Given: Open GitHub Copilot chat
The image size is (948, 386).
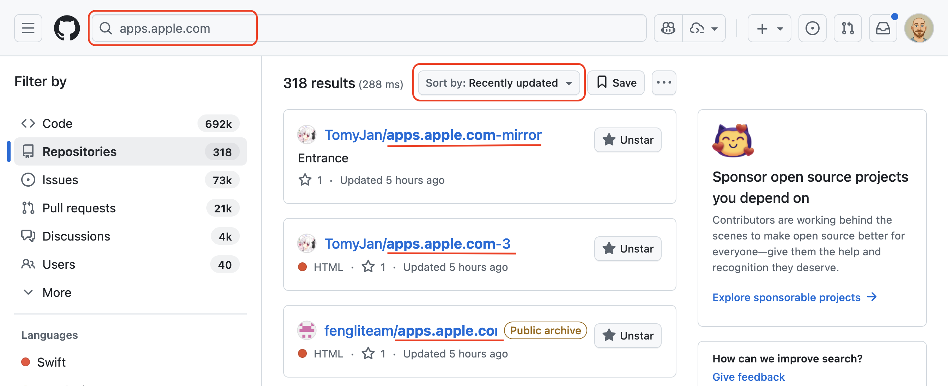Looking at the screenshot, I should [668, 27].
